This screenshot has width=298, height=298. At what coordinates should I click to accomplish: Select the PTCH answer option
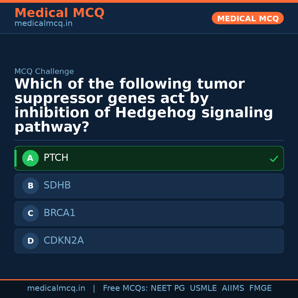click(149, 158)
